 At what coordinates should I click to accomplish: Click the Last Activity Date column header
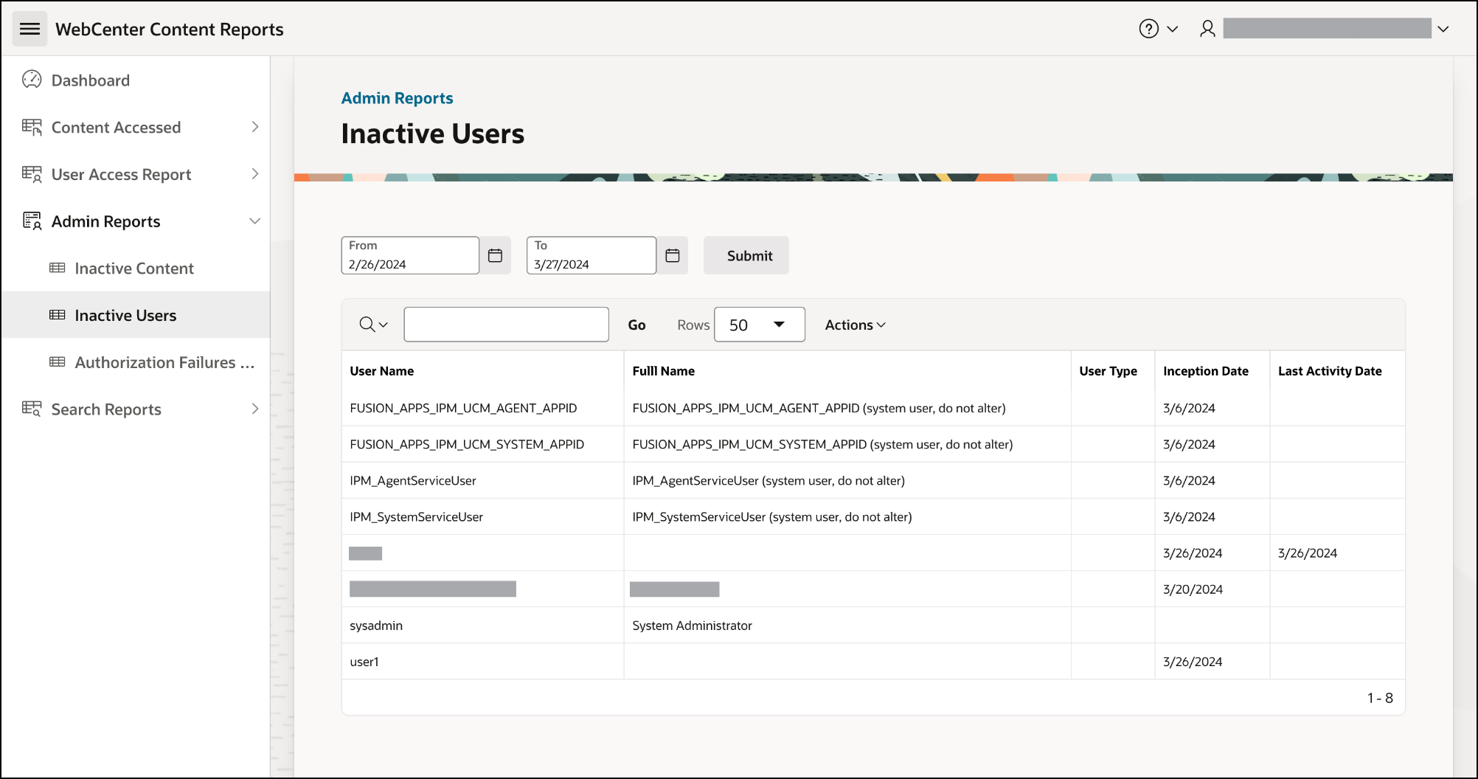pos(1330,371)
